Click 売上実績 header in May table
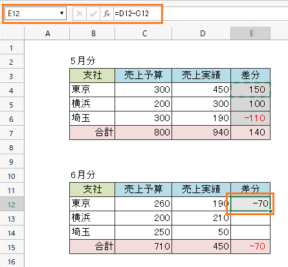This screenshot has height=267, width=288. pos(201,75)
